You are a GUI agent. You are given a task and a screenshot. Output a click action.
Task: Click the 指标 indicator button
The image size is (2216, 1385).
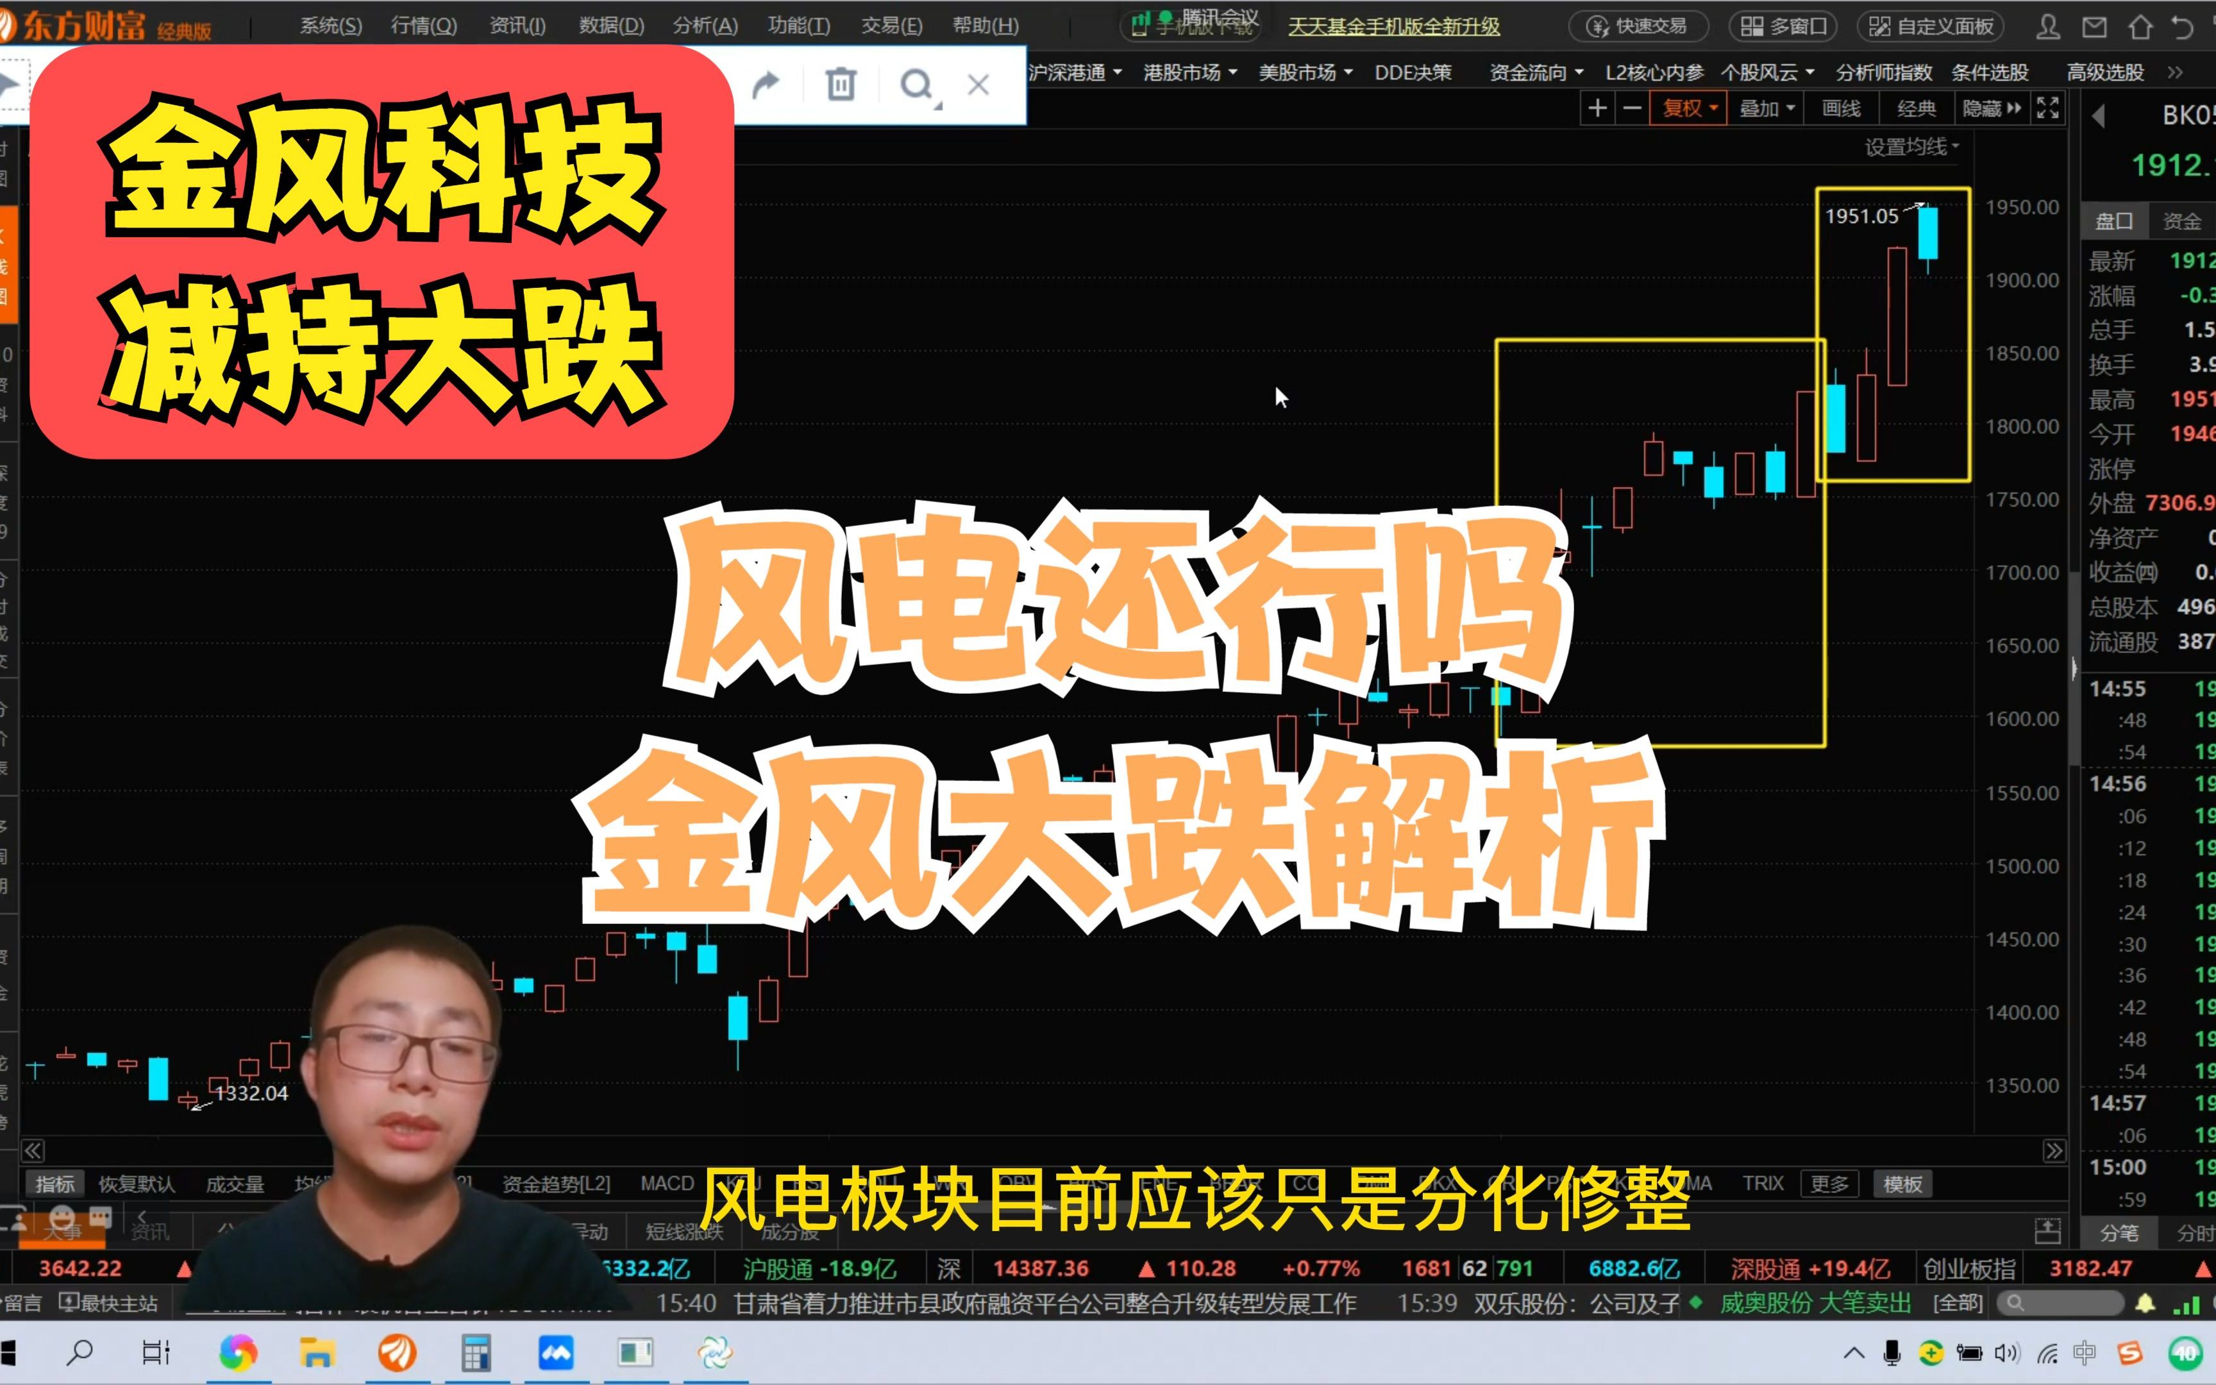54,1184
